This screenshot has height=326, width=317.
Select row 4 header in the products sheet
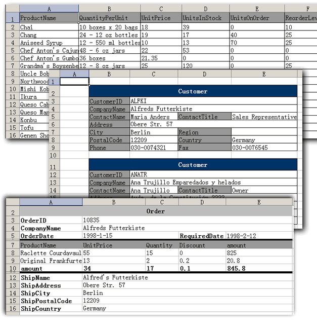tap(13, 43)
